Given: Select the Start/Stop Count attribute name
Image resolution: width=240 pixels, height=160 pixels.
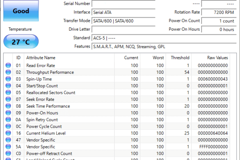Looking at the screenshot, I should pos(42,86).
